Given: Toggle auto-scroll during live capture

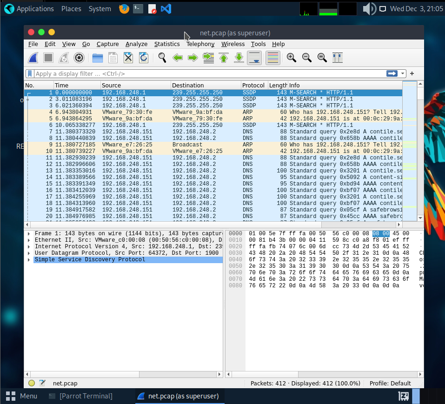Looking at the screenshot, I should point(254,58).
